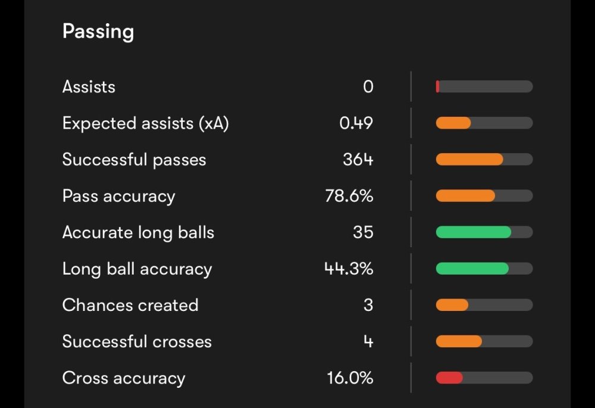Click the Long ball accuracy green bar
595x408 pixels.
472,269
